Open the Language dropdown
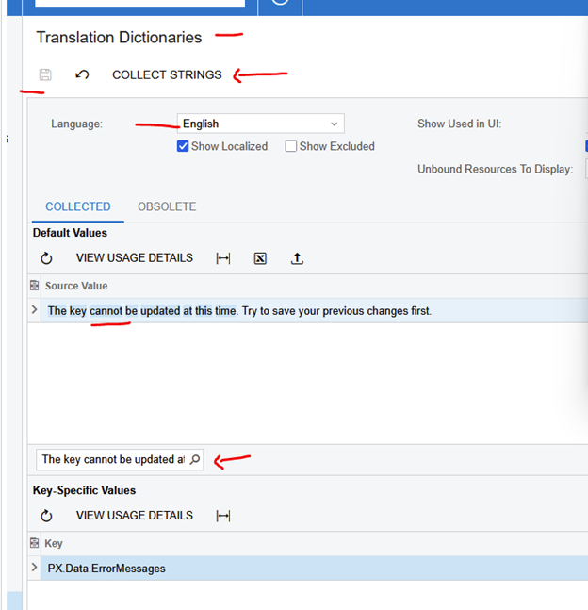 click(x=334, y=124)
